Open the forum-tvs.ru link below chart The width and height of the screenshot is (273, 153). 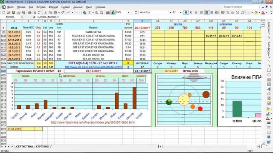(93, 122)
